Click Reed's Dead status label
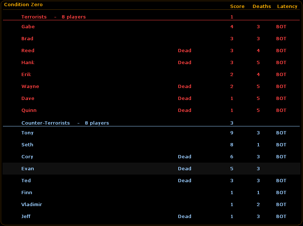303x226 pixels. point(184,50)
